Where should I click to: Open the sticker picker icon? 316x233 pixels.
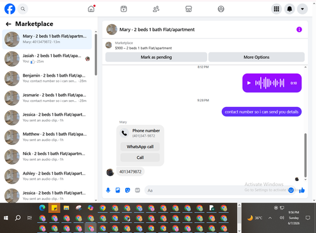tap(128, 190)
